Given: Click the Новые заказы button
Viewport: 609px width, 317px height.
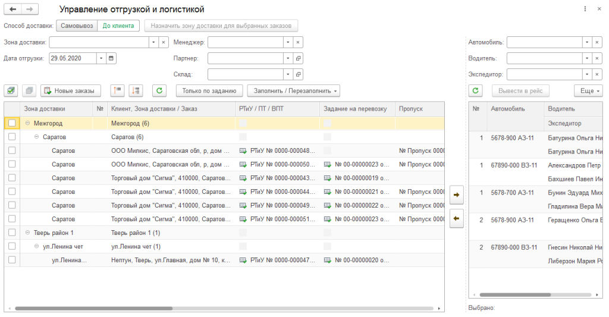Looking at the screenshot, I should (x=71, y=90).
